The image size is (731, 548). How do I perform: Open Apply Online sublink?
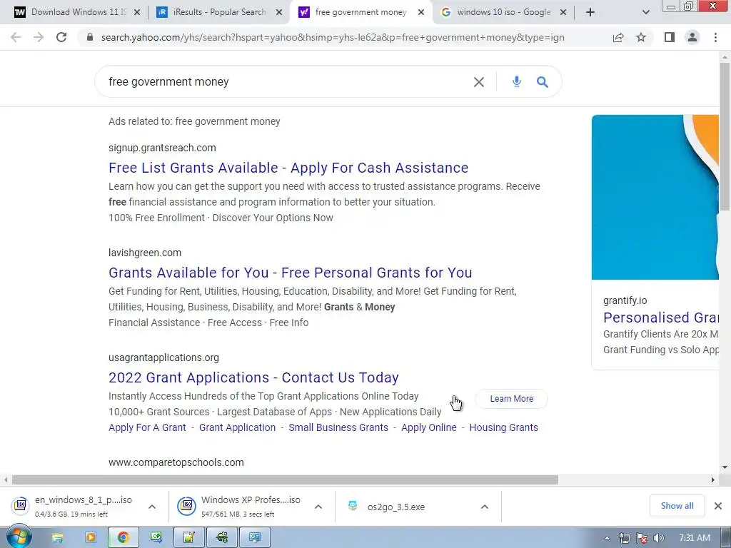coord(428,427)
